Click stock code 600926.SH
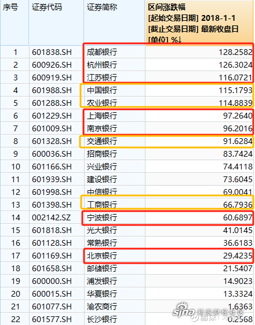 [x=52, y=65]
